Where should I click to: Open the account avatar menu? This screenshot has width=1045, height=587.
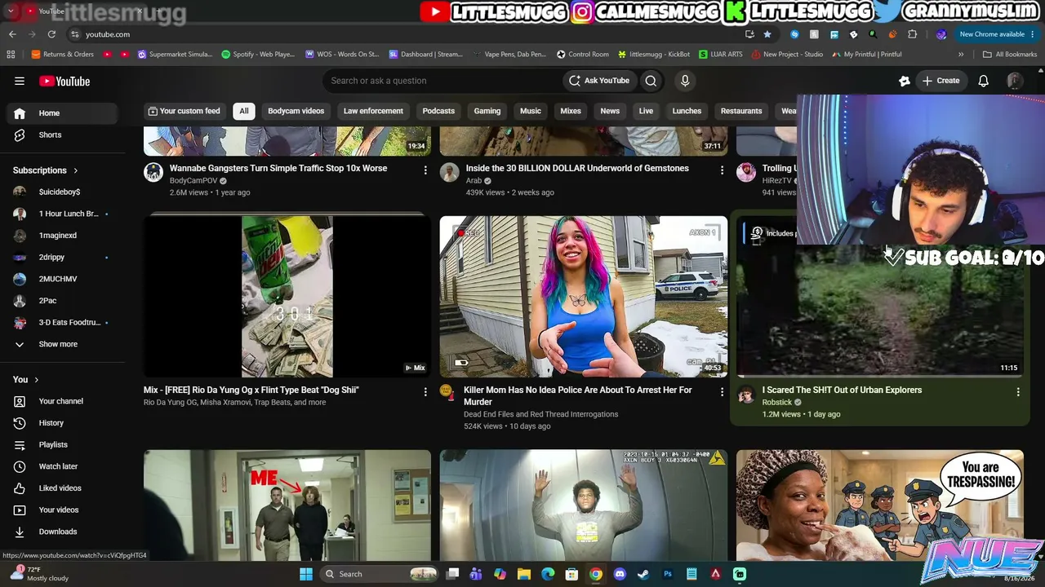click(x=1015, y=81)
